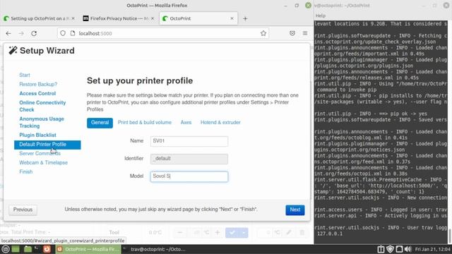Click the plus temperature button behind the wizard

pyautogui.click(x=218, y=233)
